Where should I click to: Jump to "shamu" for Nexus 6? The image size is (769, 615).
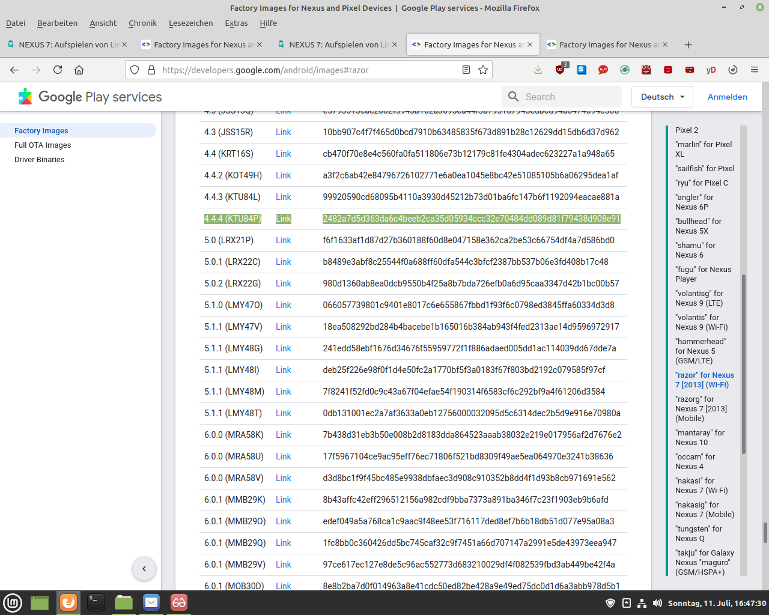[695, 250]
